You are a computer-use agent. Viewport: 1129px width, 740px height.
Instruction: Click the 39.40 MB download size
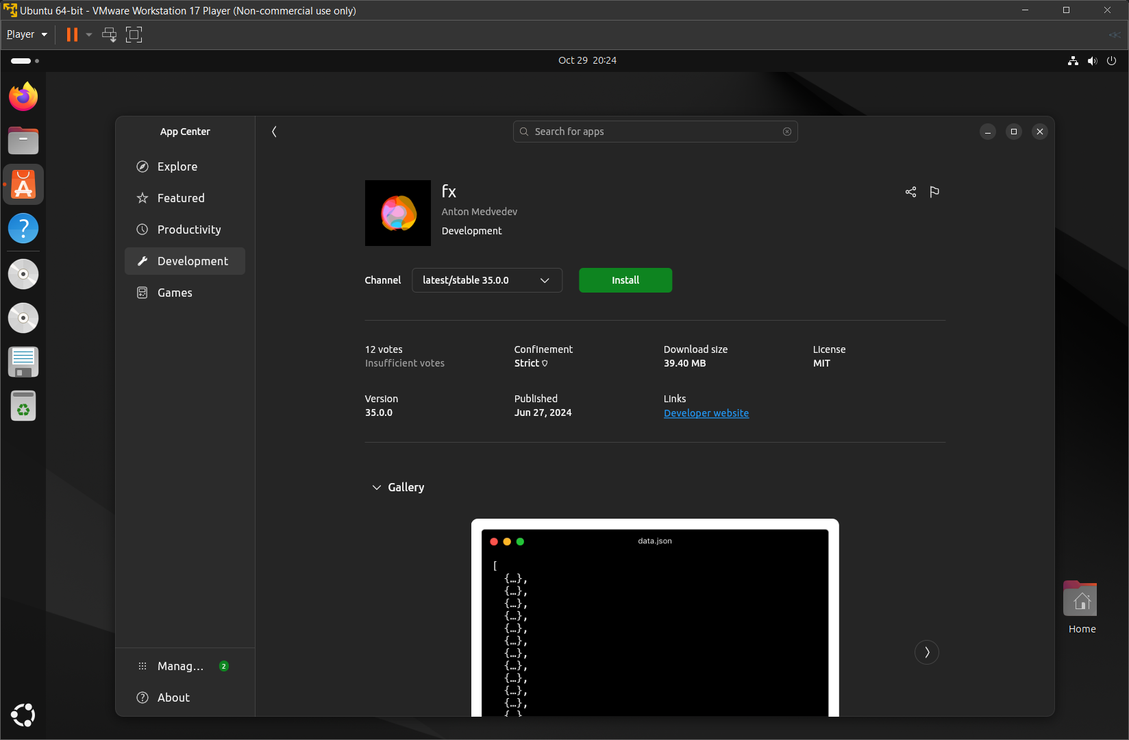coord(684,363)
